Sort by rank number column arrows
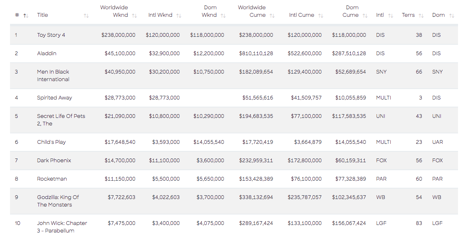The image size is (471, 235). [26, 15]
